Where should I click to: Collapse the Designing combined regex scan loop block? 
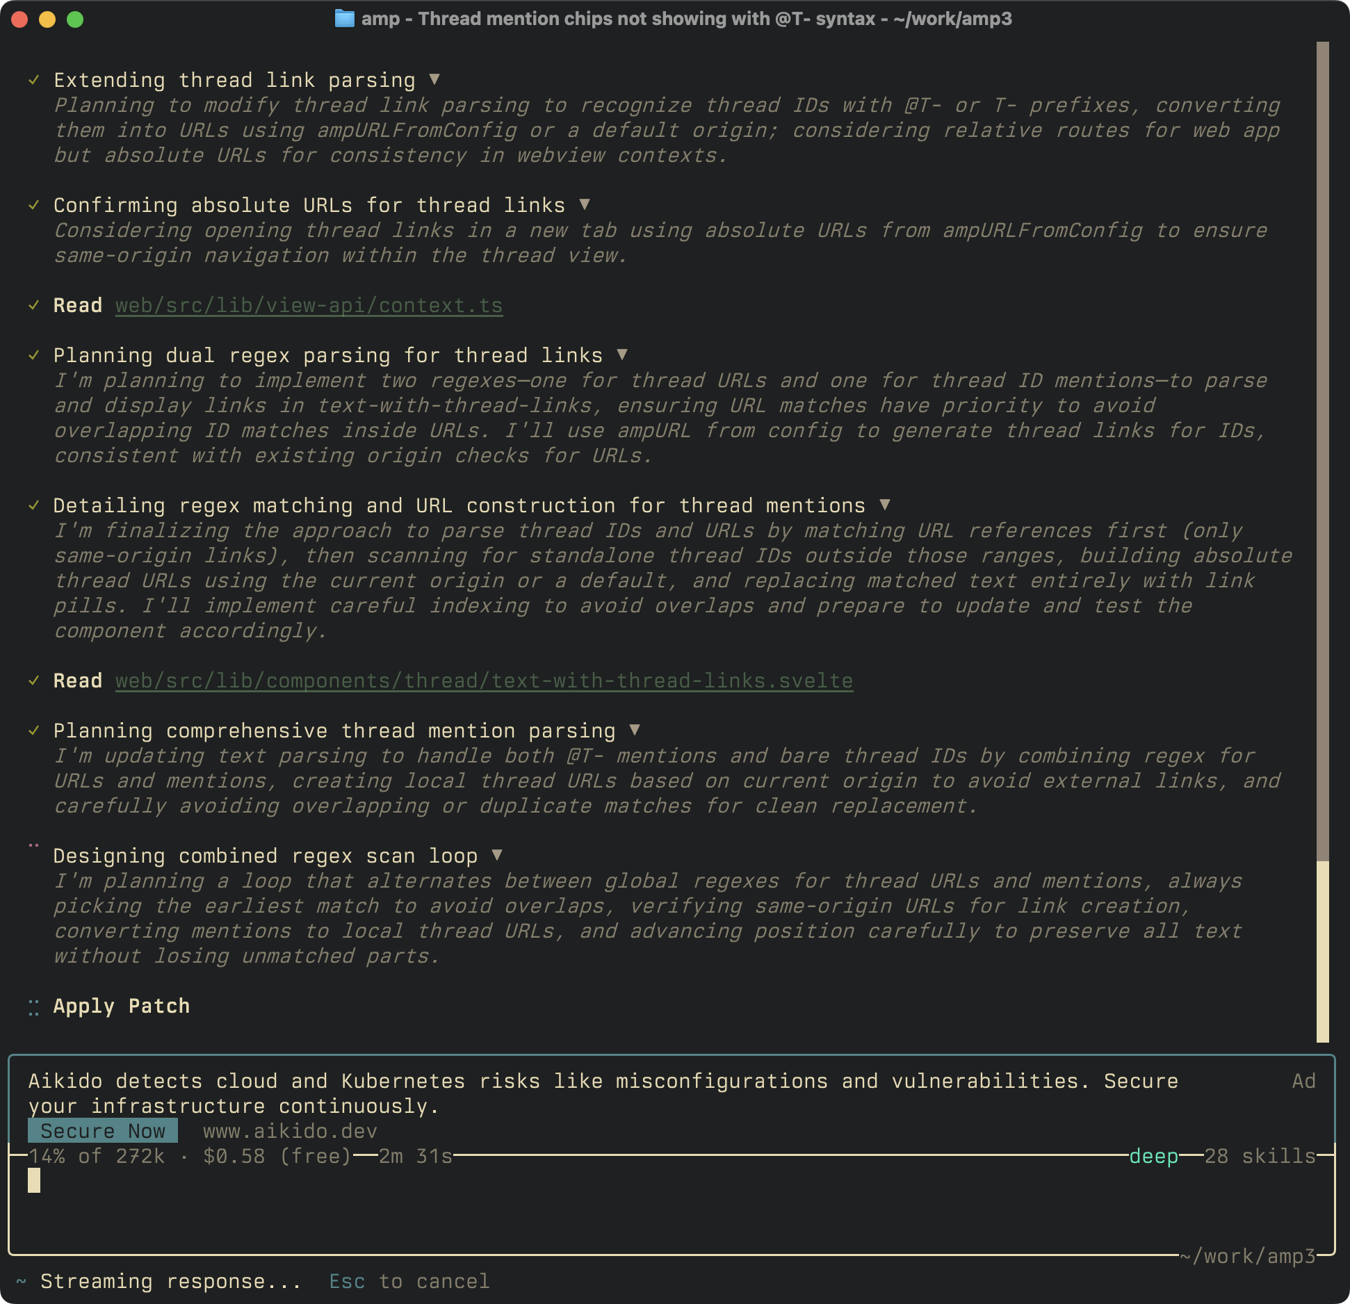pos(496,855)
